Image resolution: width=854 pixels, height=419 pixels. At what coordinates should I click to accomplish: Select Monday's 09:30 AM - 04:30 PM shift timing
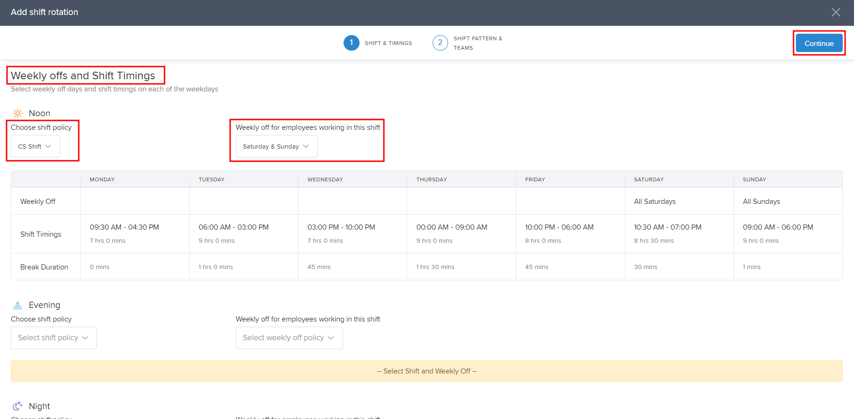click(x=124, y=227)
